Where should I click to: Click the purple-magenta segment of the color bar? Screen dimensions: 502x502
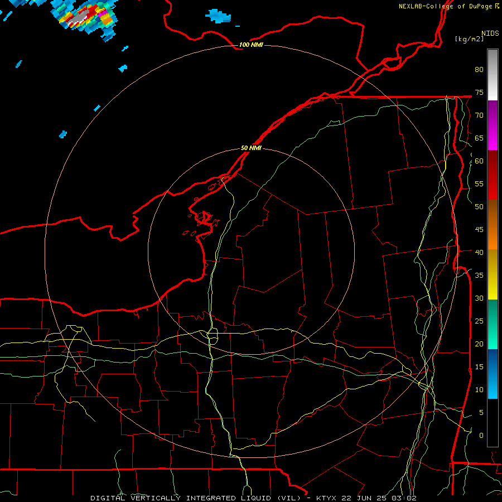point(493,125)
